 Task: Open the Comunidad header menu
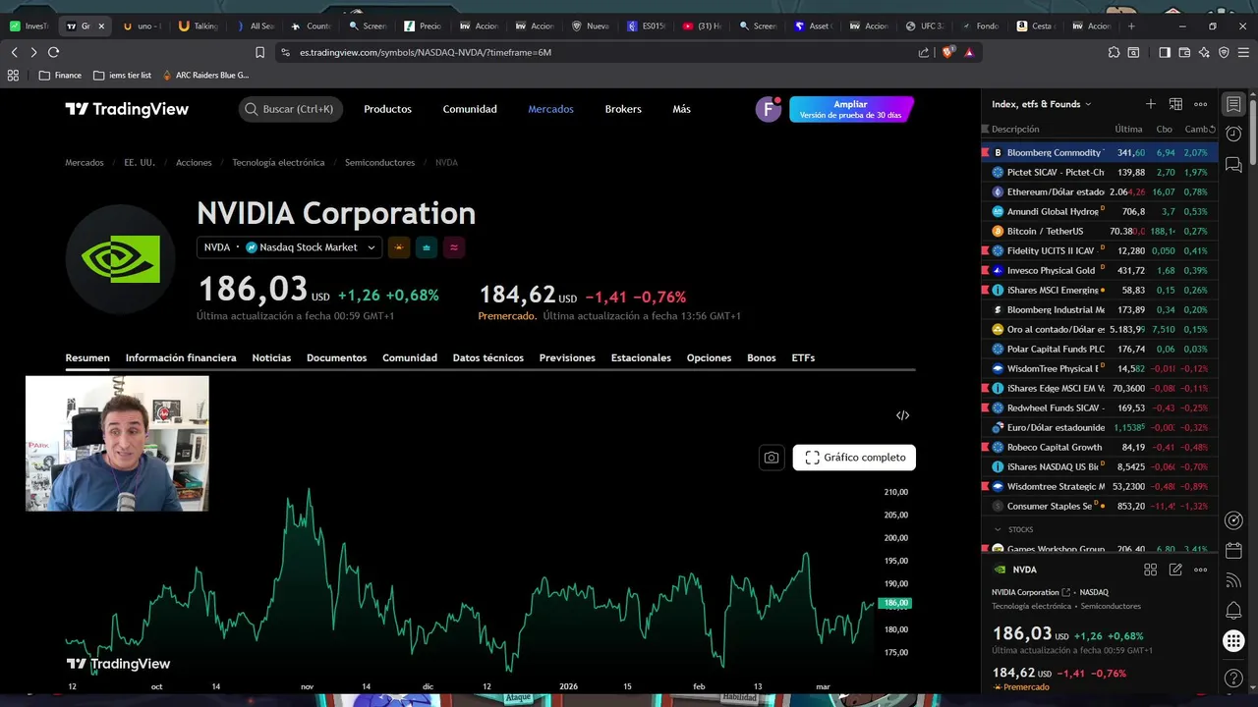point(470,109)
